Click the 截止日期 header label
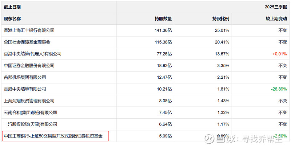 click(x=12, y=7)
